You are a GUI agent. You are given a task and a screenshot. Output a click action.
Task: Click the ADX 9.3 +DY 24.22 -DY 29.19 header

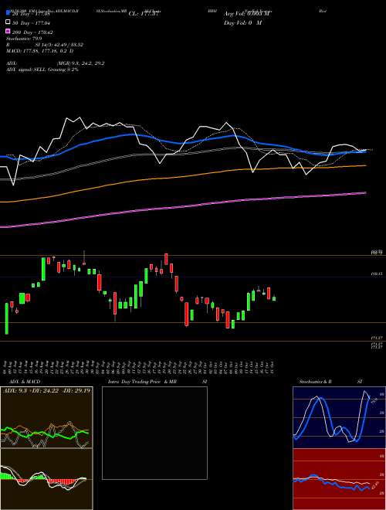(x=46, y=390)
